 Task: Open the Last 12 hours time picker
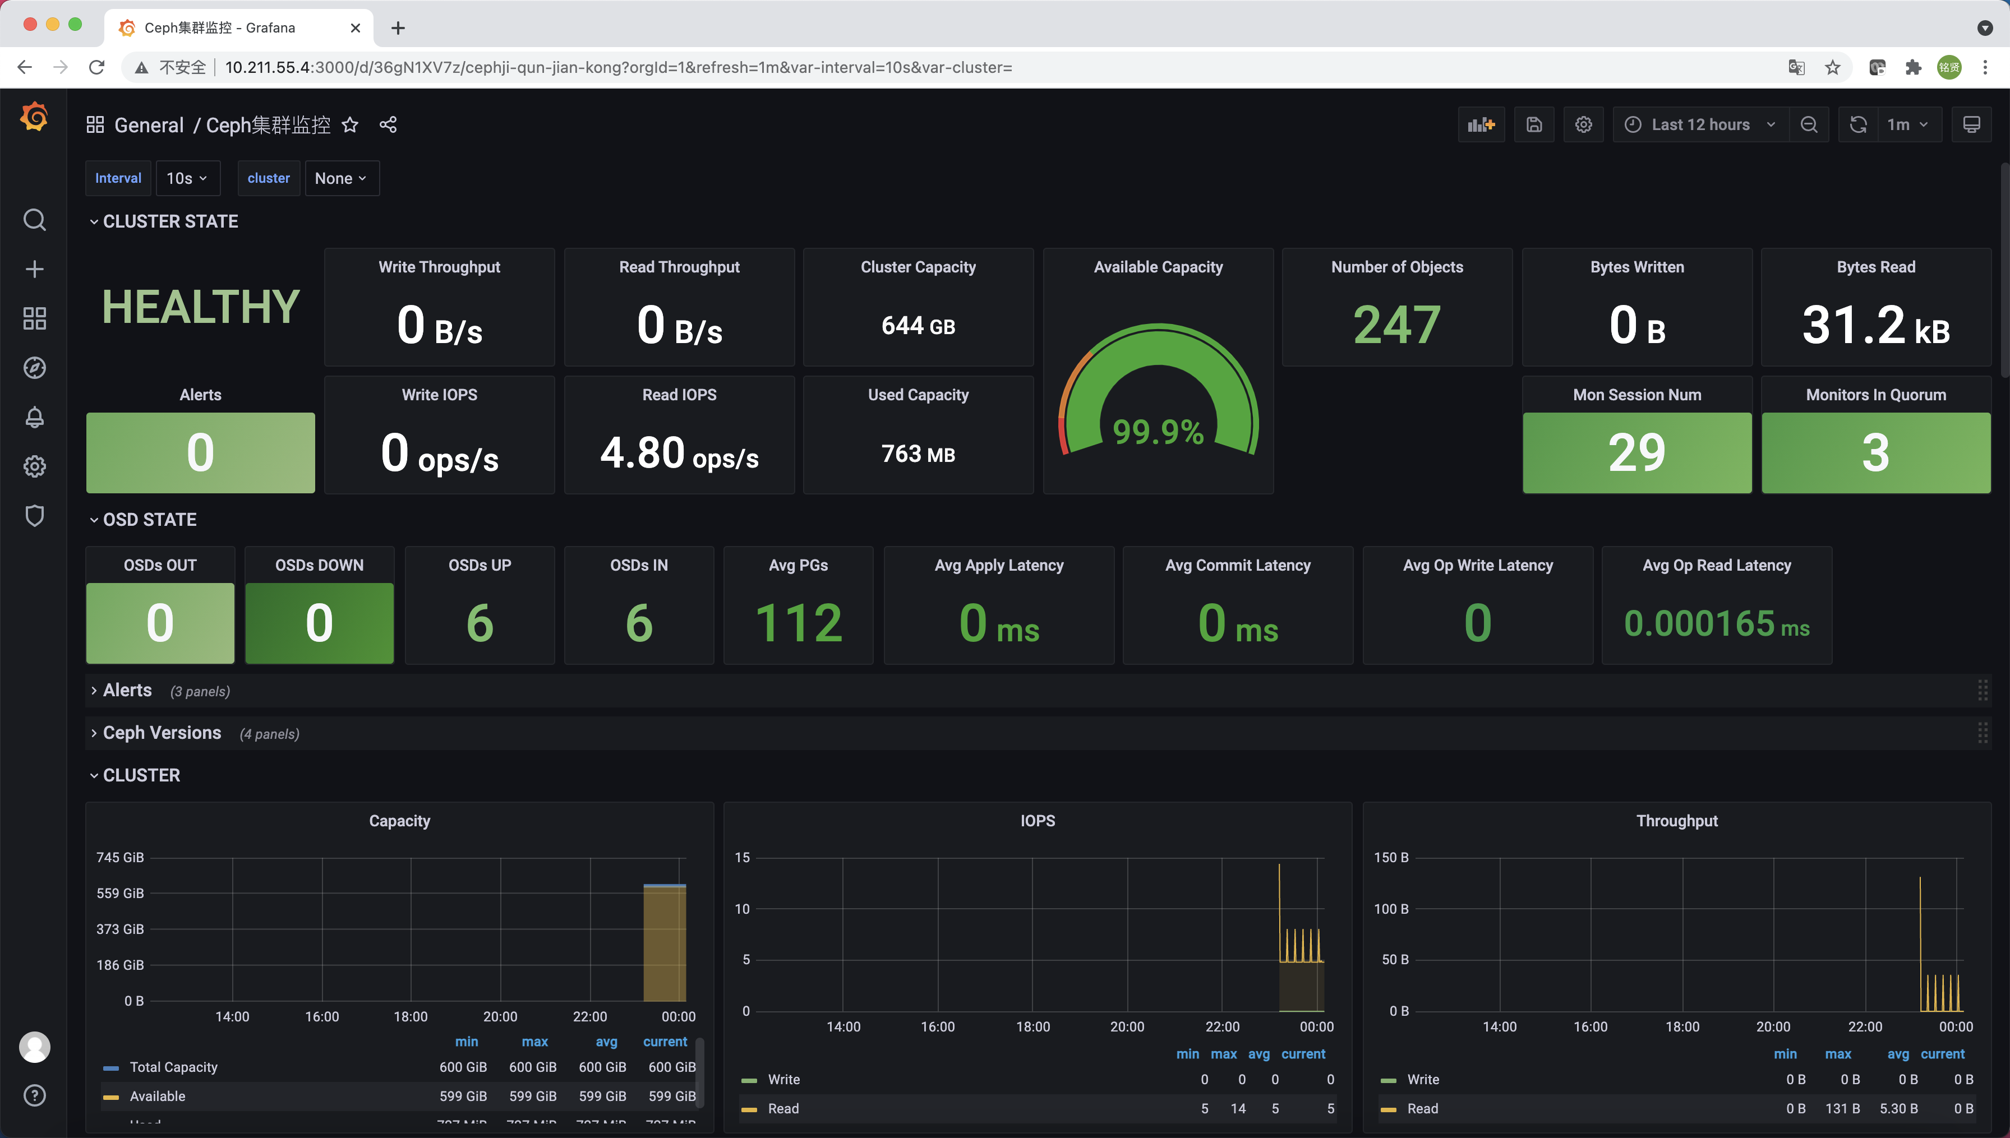[x=1700, y=125]
